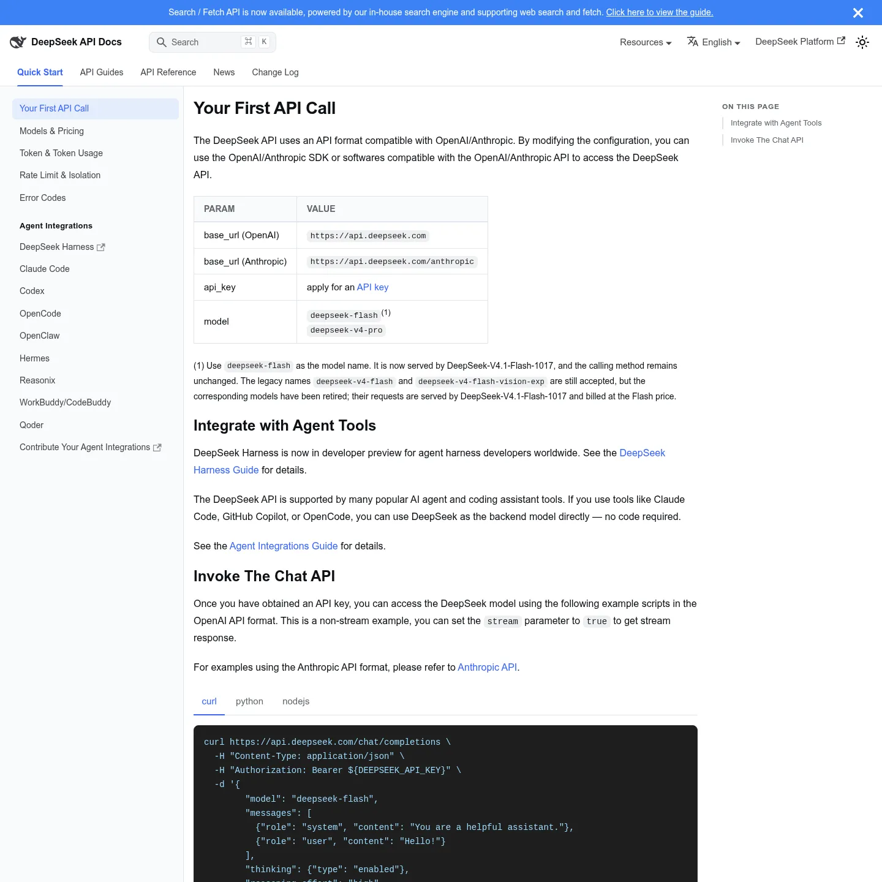Select the nodejs code tab

(296, 701)
